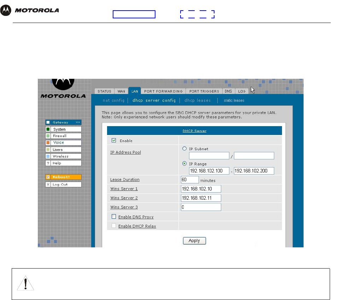Enable the DNS Proxy checkbox
341x300 pixels.
[114, 217]
